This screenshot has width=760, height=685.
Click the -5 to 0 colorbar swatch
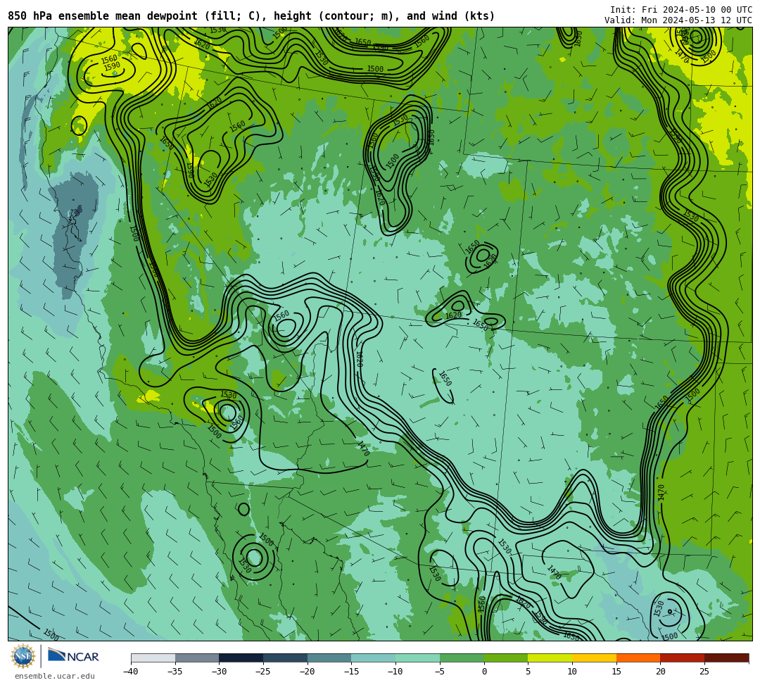coord(462,658)
